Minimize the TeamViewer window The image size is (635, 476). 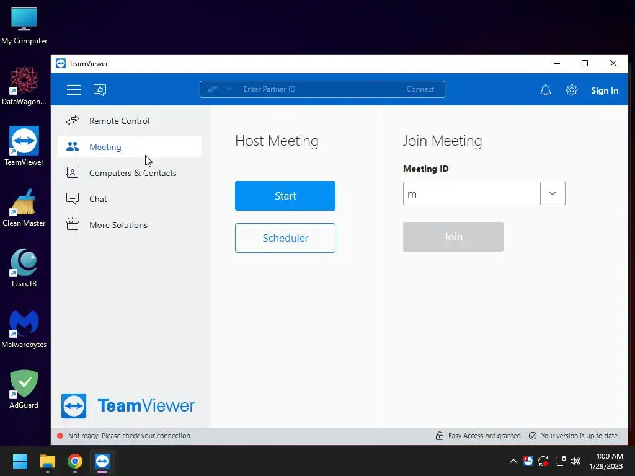click(x=557, y=64)
